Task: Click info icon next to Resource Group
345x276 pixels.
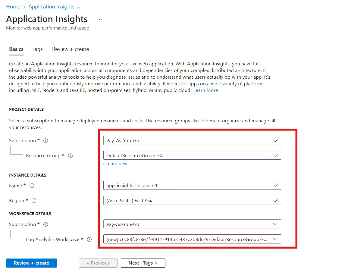Action: pos(70,156)
